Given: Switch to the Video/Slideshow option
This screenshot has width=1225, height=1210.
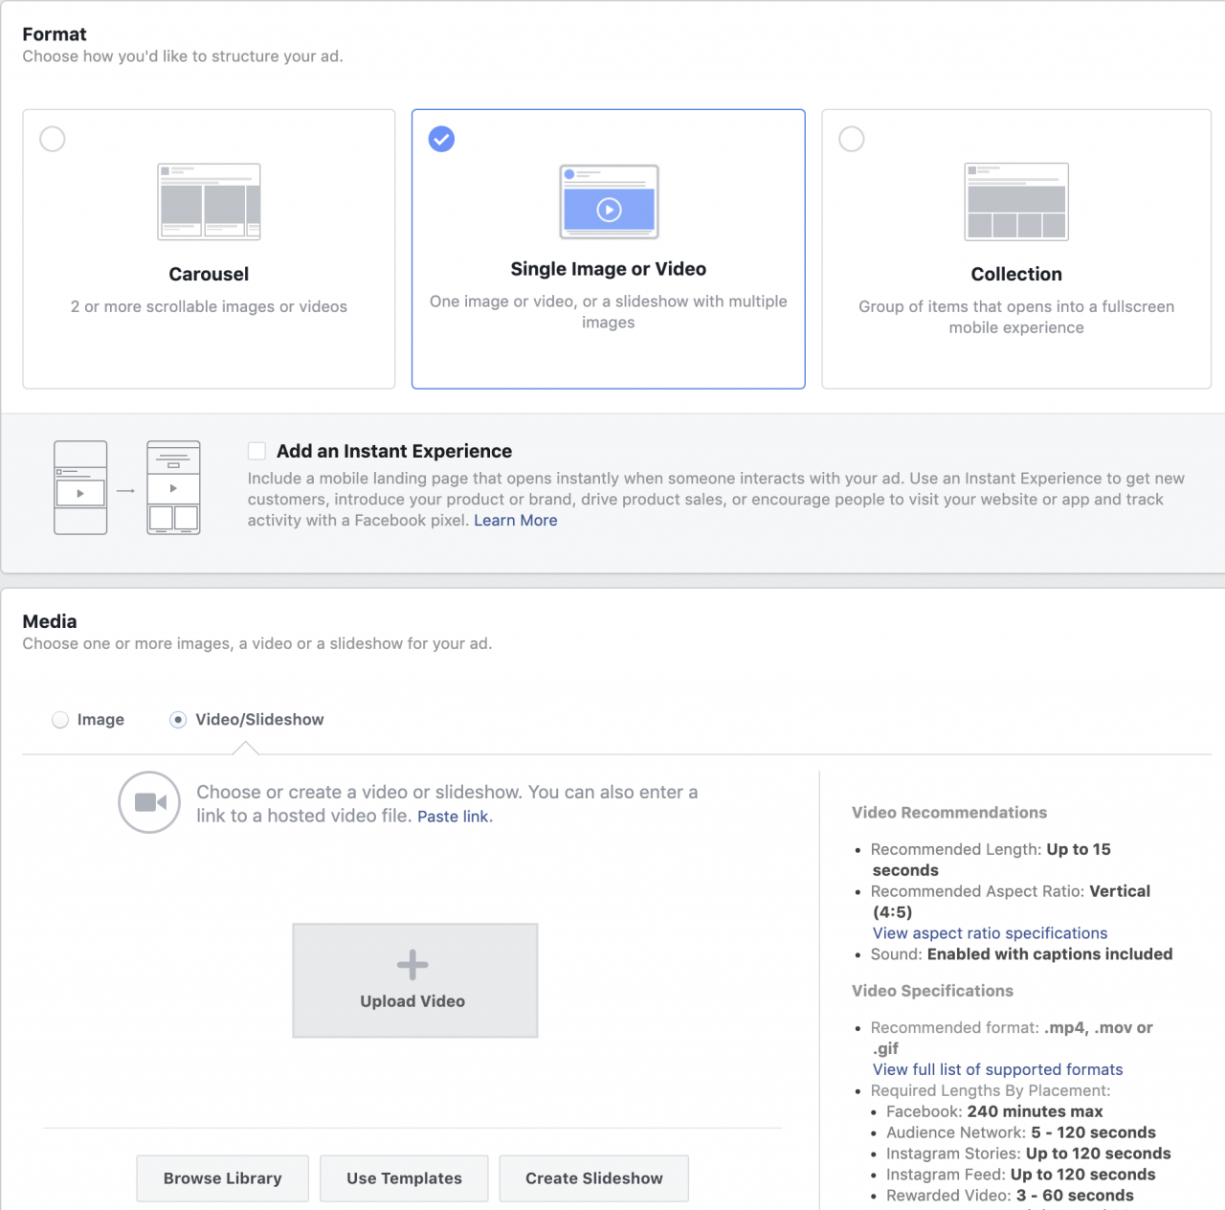Looking at the screenshot, I should (178, 719).
